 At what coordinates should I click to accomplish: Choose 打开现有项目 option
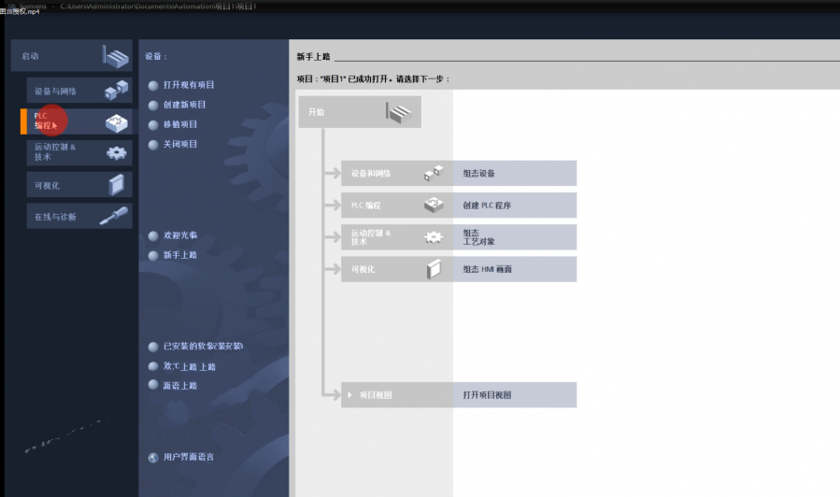189,85
